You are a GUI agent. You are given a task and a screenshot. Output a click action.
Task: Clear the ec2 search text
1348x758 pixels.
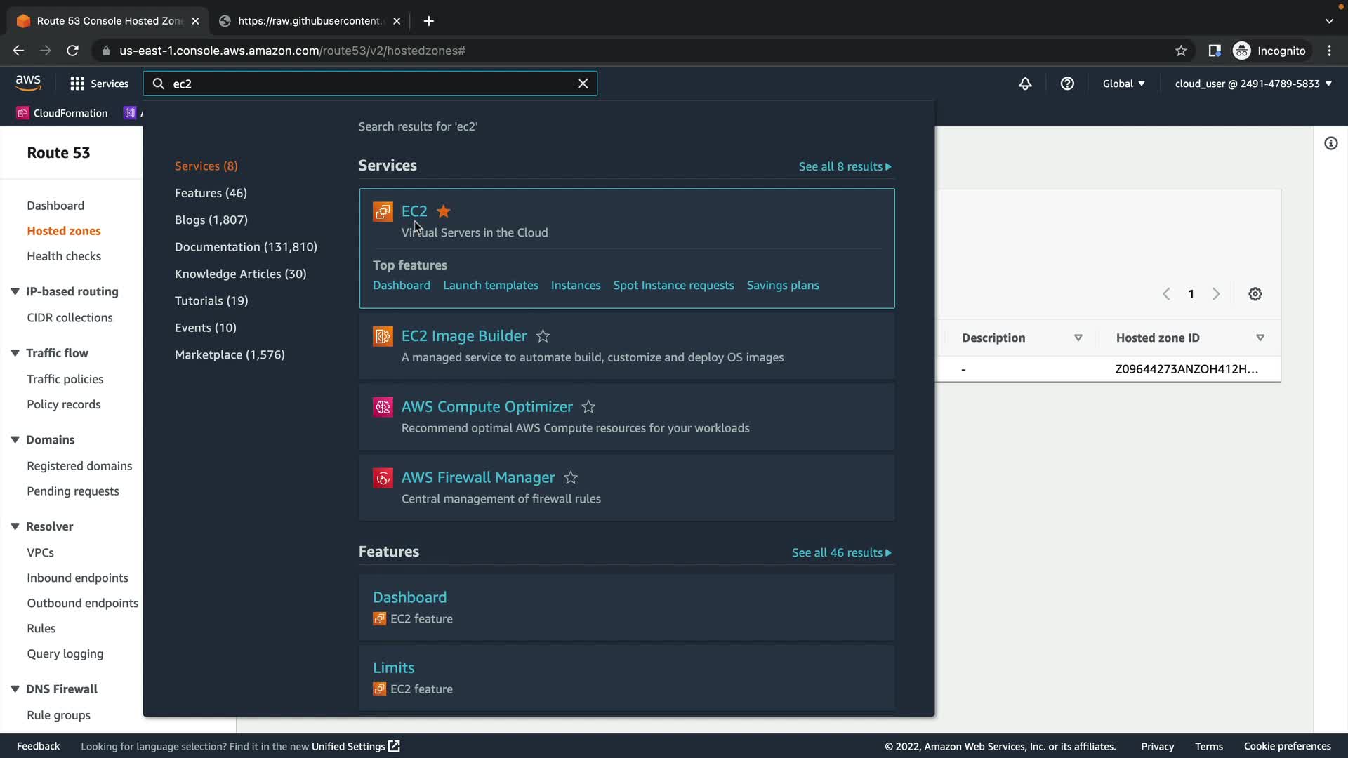[583, 84]
